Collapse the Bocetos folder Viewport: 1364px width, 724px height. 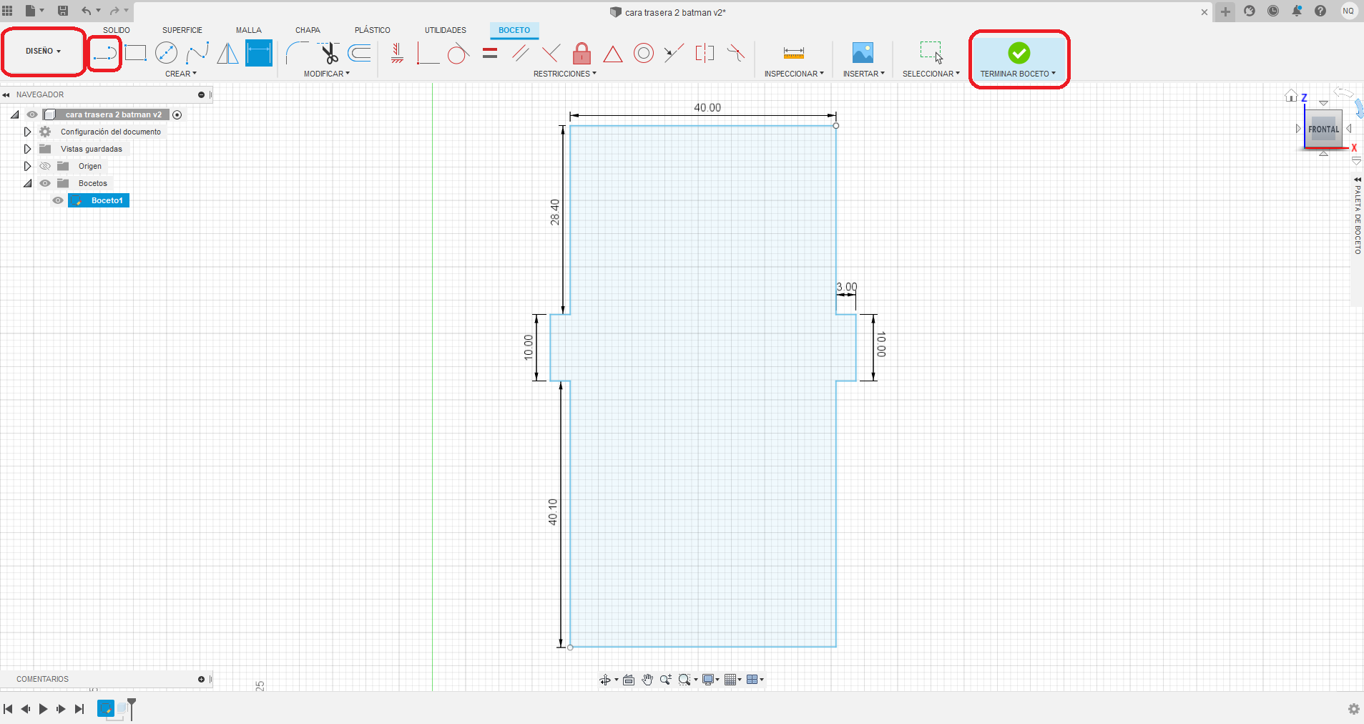point(27,183)
